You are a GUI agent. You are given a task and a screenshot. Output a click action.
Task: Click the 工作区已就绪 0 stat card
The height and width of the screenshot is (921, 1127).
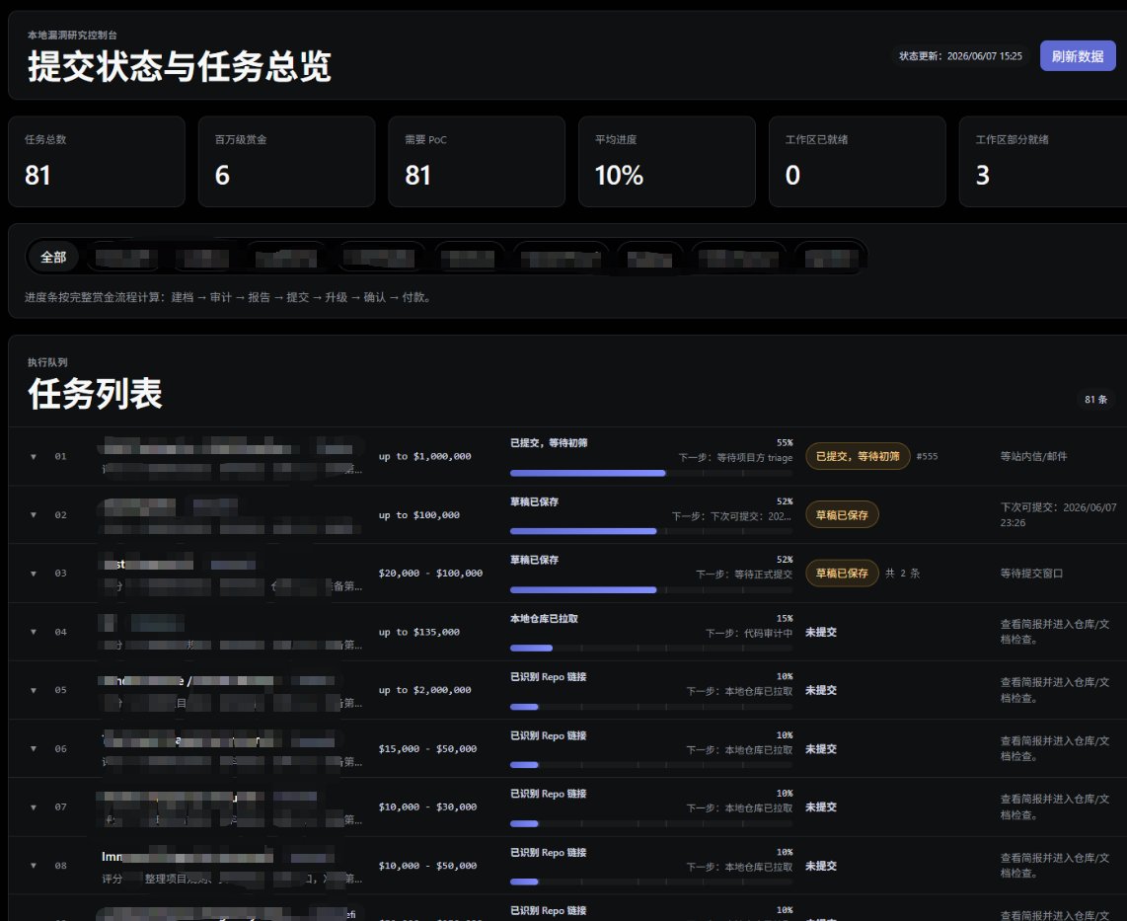point(858,162)
